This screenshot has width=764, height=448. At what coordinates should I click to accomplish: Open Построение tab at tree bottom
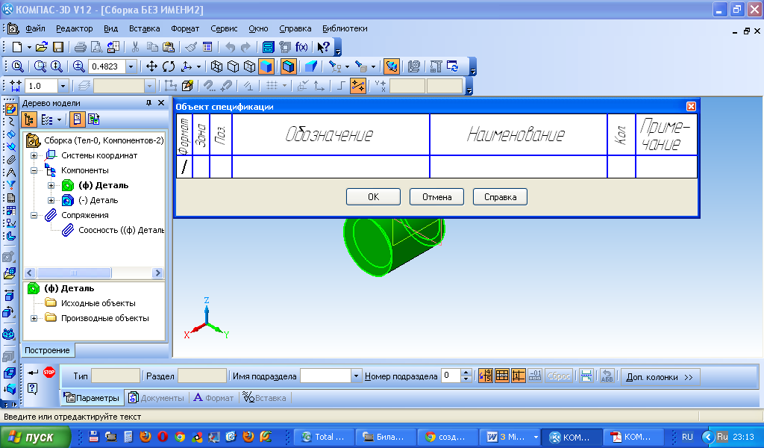point(47,350)
